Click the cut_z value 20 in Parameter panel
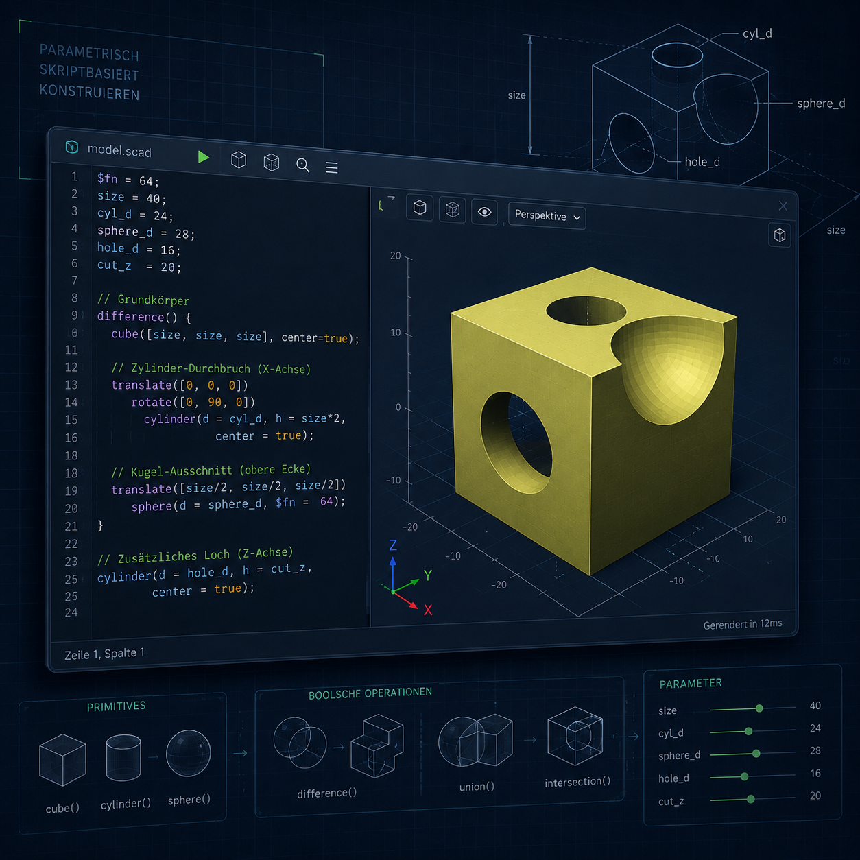The height and width of the screenshot is (860, 860). [x=815, y=796]
